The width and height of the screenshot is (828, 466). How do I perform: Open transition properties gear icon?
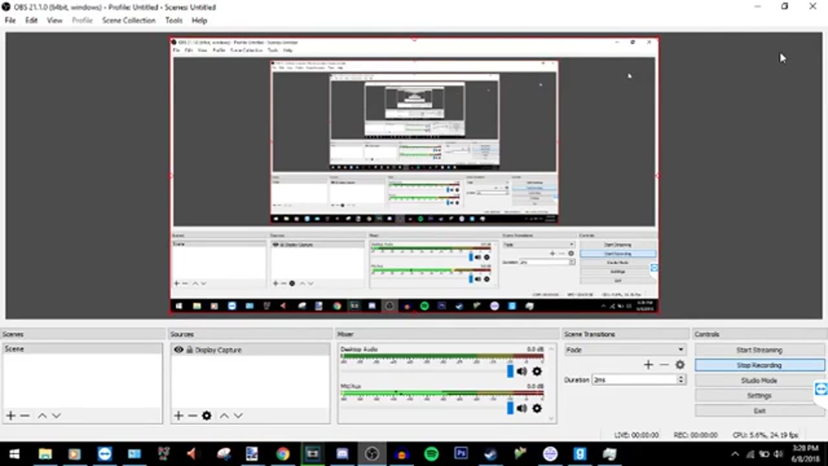point(680,365)
